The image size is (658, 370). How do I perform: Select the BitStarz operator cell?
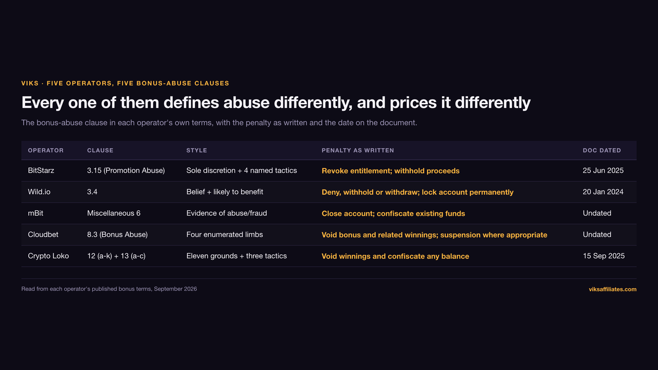point(41,171)
